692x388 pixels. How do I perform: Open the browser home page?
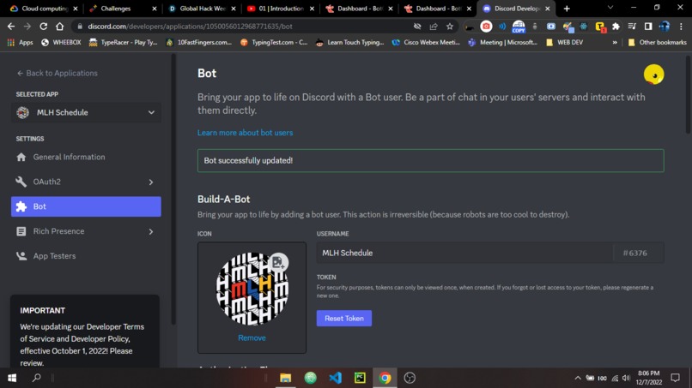(x=59, y=27)
